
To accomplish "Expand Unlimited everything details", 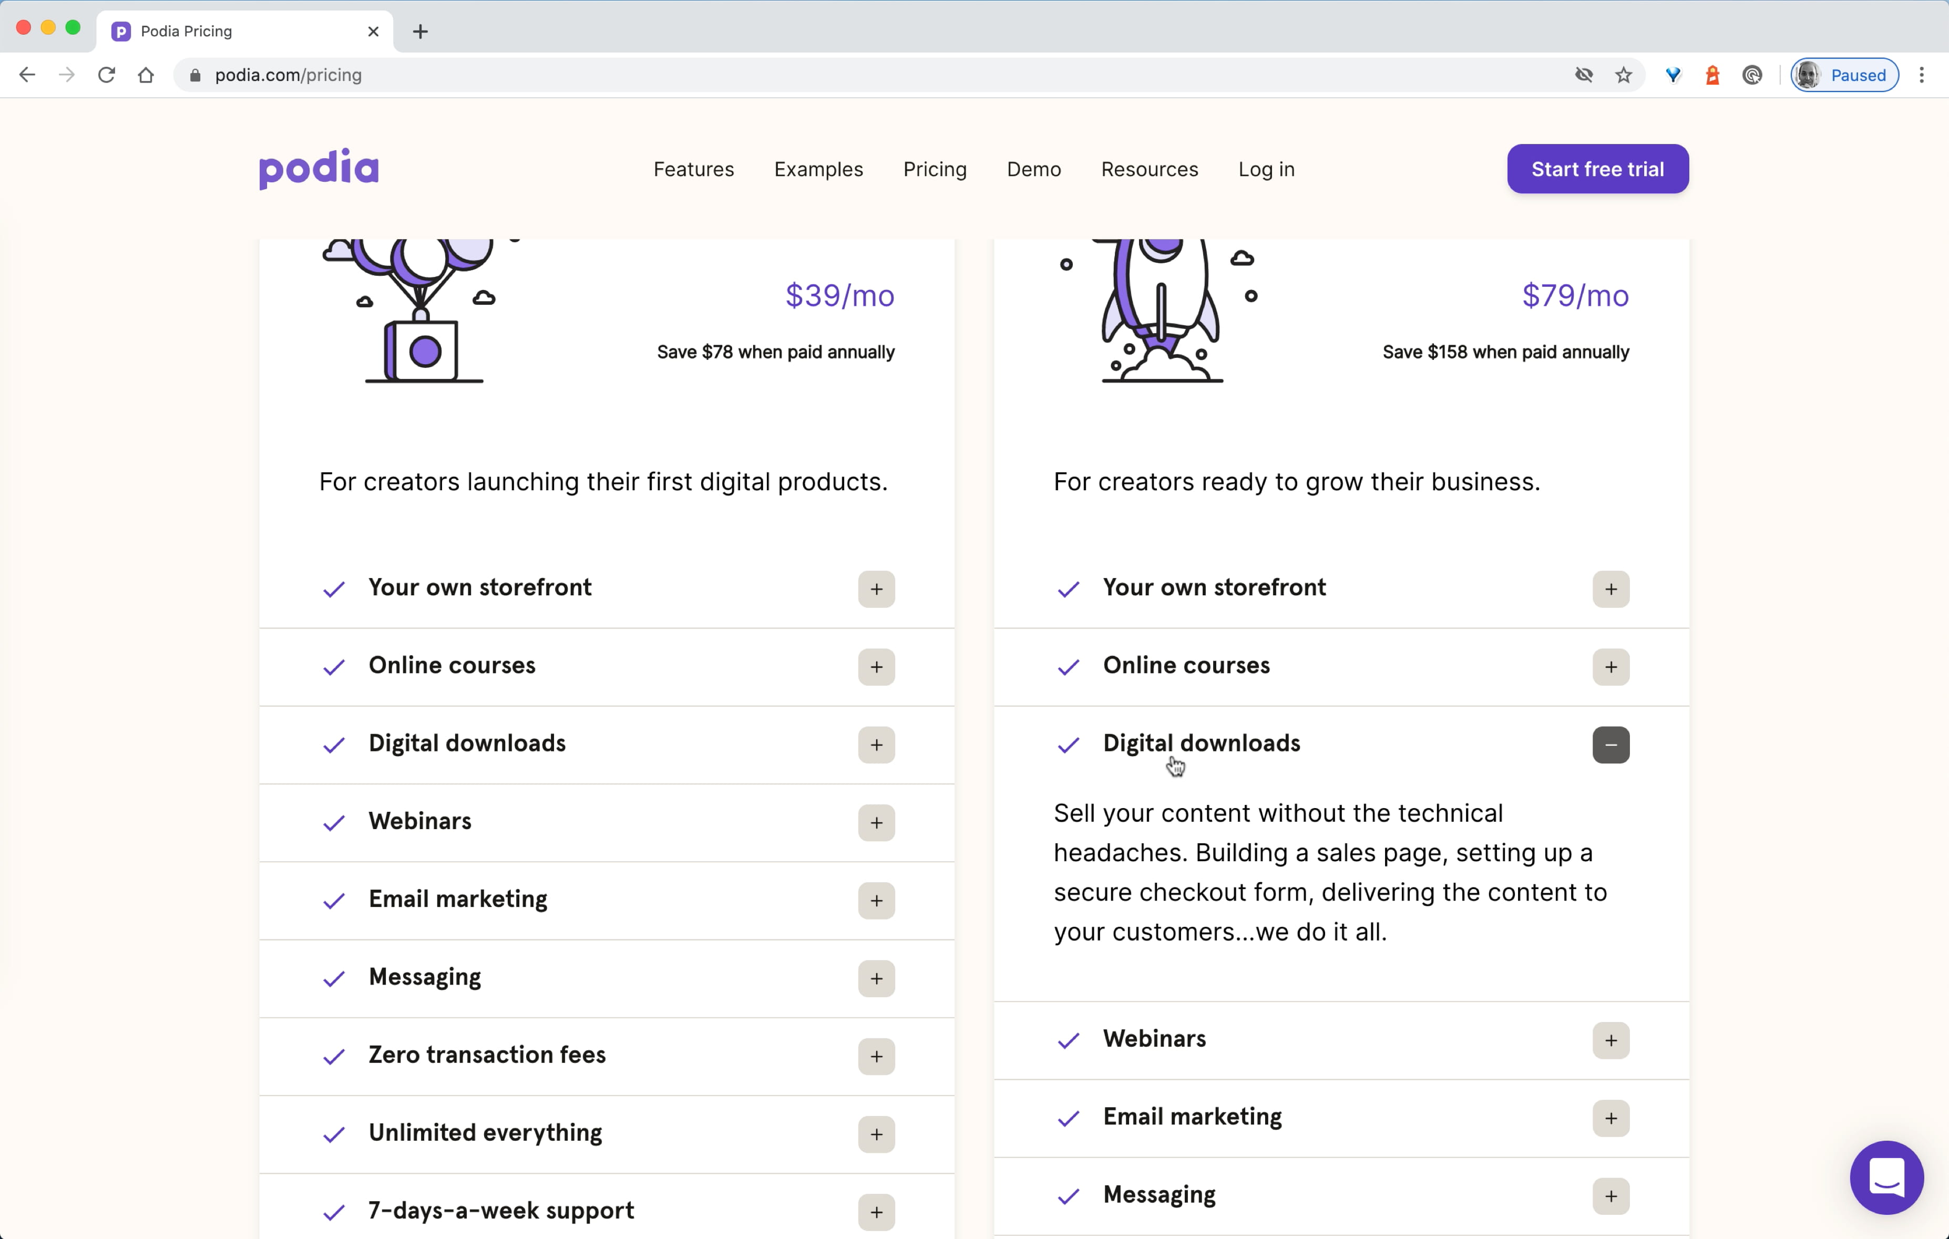I will 876,1134.
